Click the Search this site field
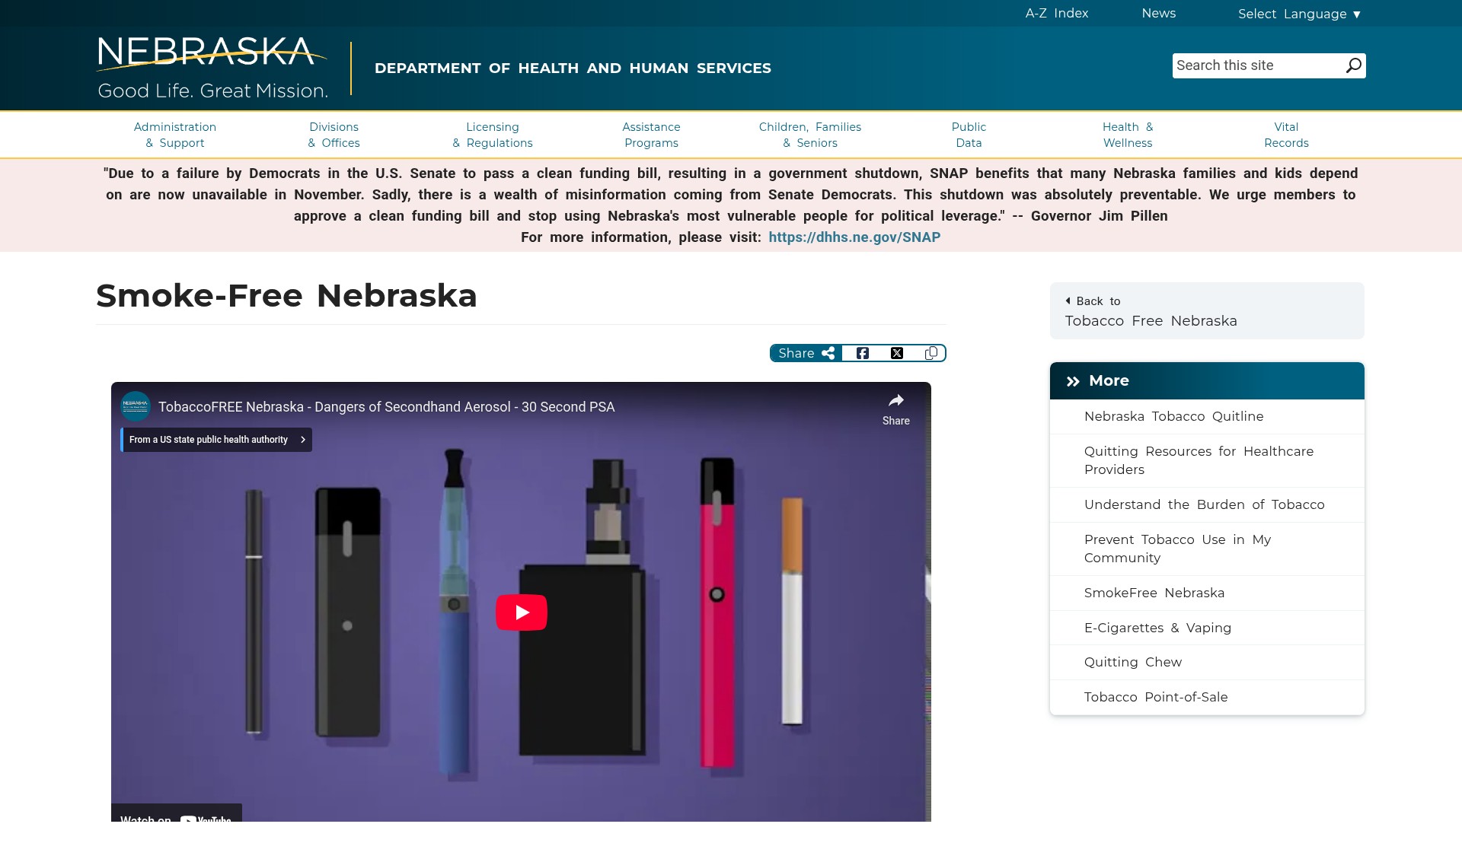The image size is (1462, 843). click(x=1258, y=65)
